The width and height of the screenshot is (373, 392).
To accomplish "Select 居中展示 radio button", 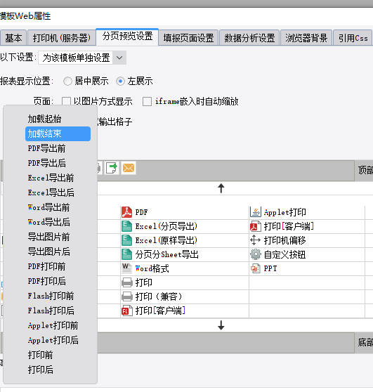I will pos(67,81).
